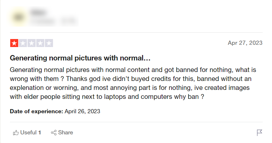Click the "Apr 27, 2023" review date
The image size is (272, 143).
tap(245, 43)
